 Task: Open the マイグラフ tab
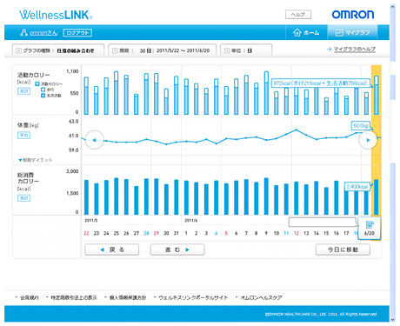tap(352, 32)
